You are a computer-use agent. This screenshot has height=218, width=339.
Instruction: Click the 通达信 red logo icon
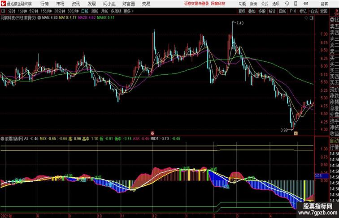3,4
